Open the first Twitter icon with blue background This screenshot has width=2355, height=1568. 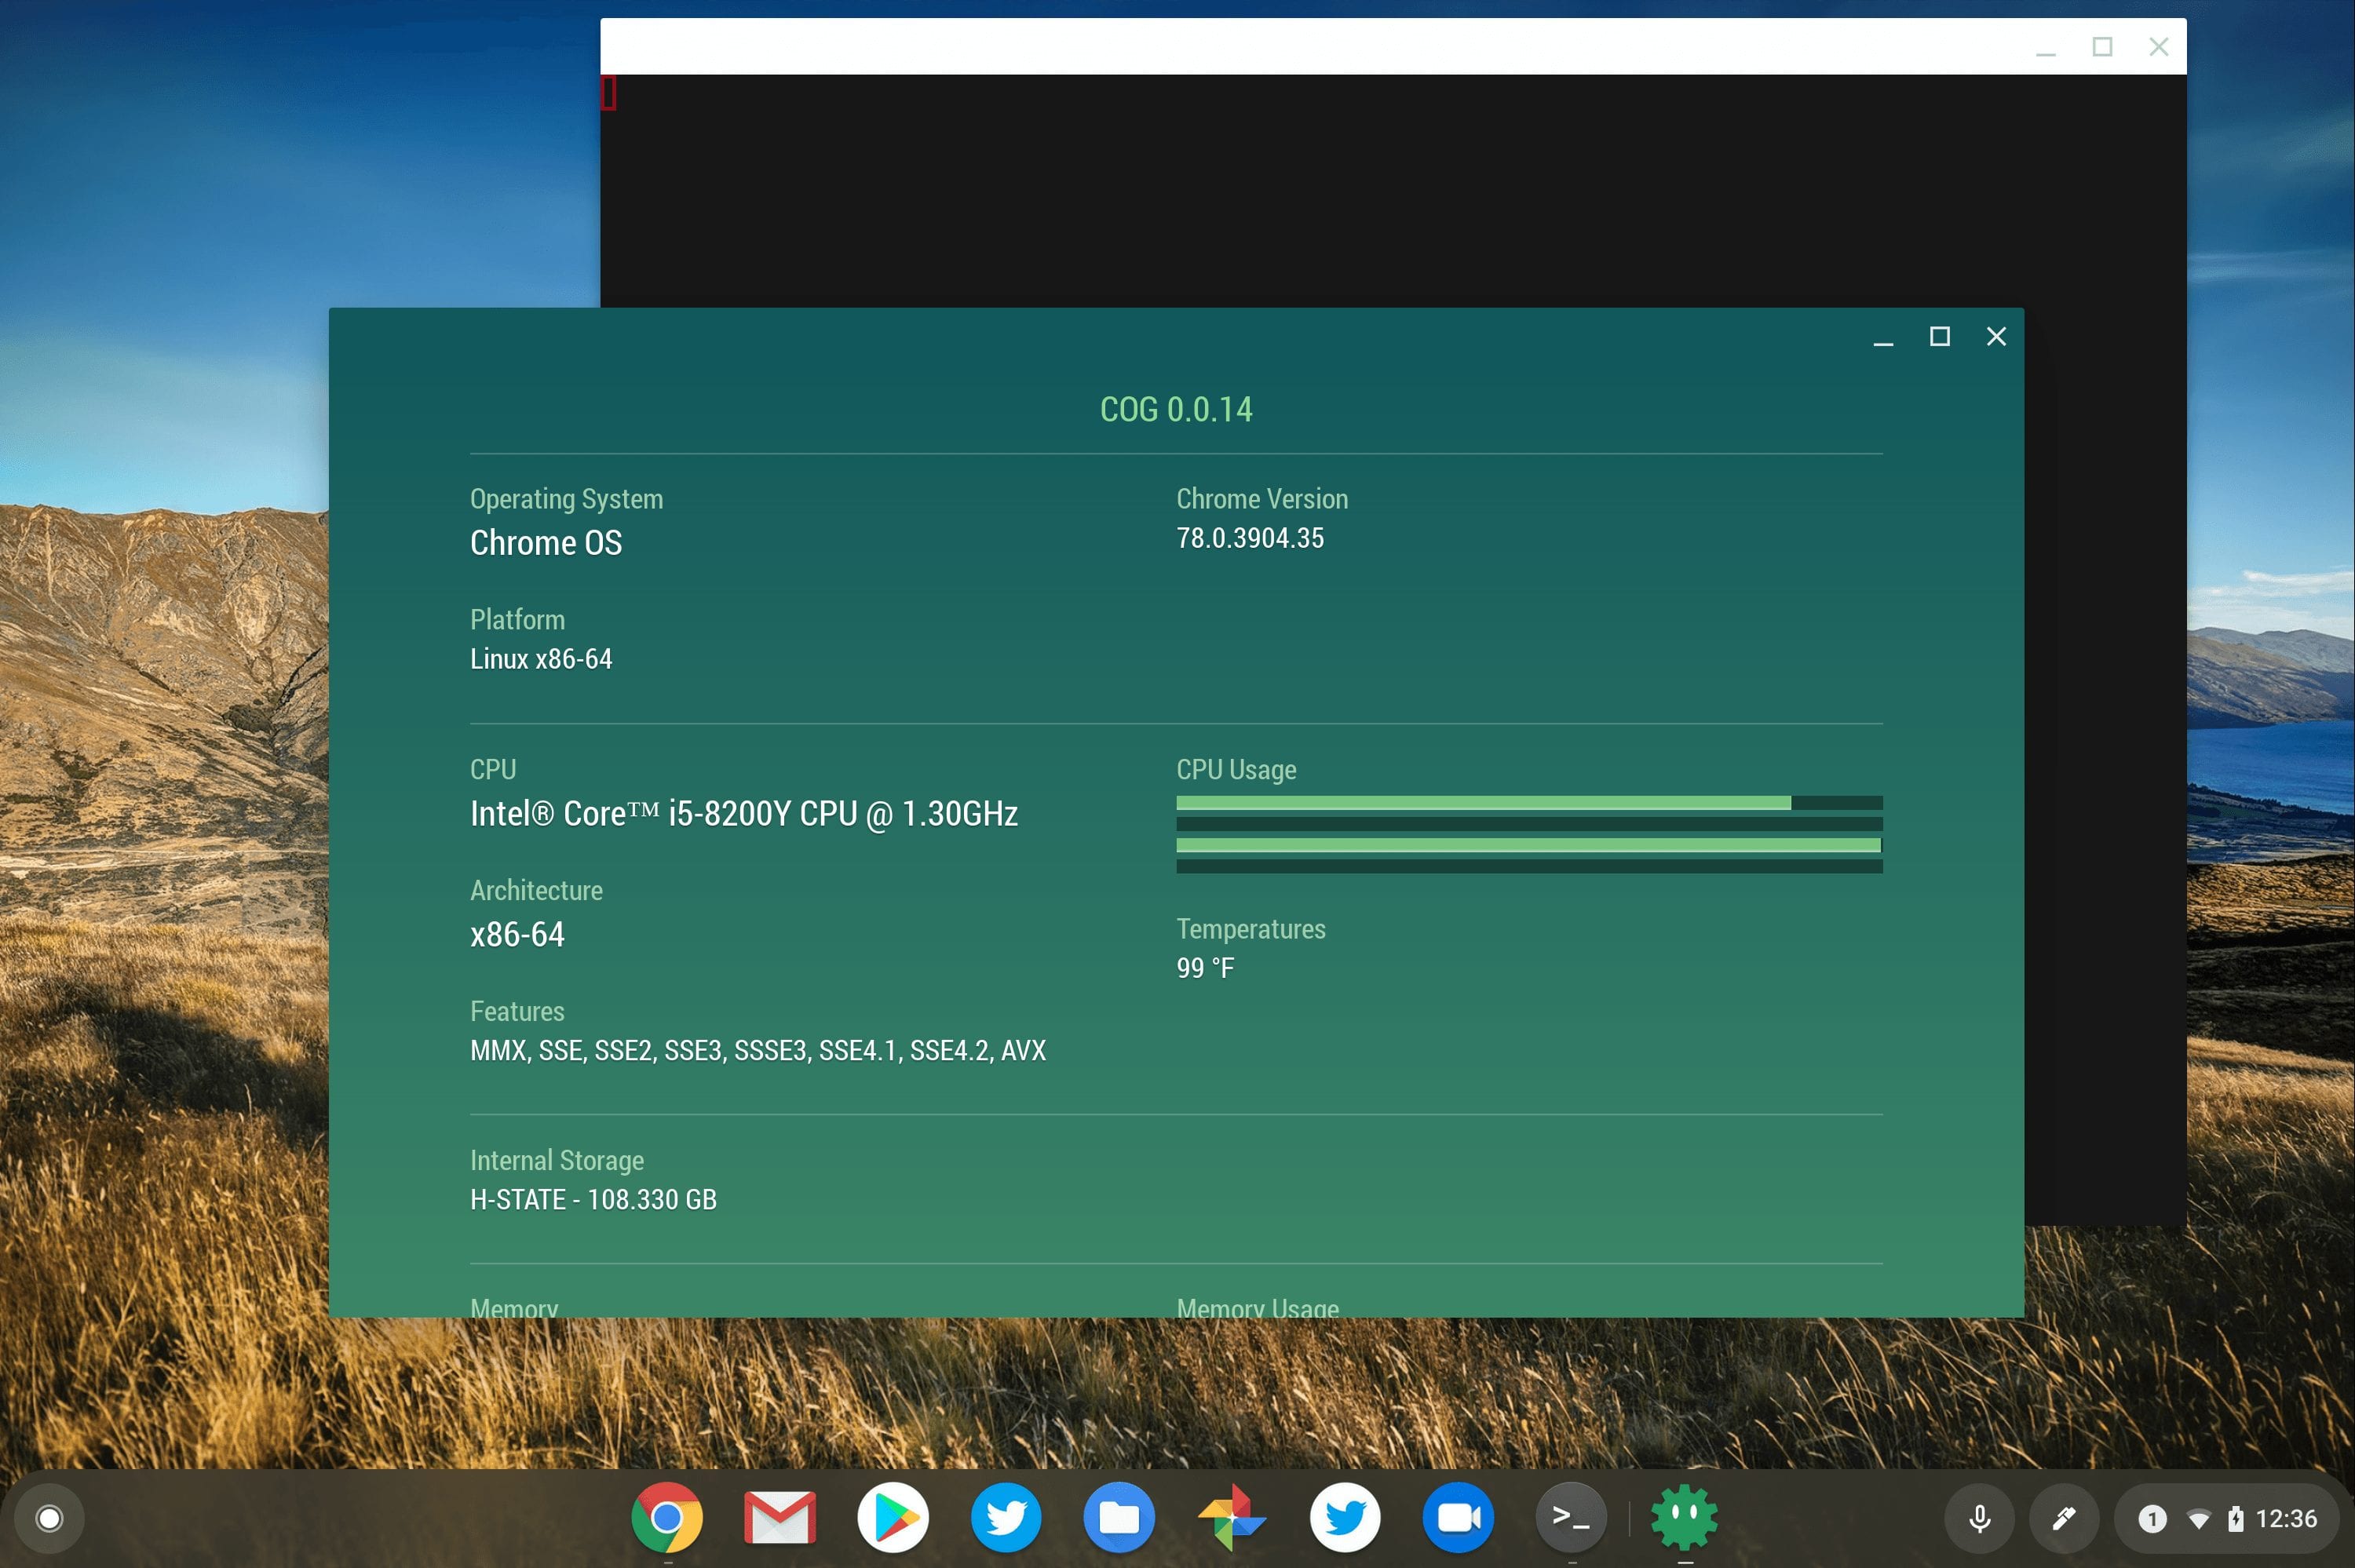1006,1517
